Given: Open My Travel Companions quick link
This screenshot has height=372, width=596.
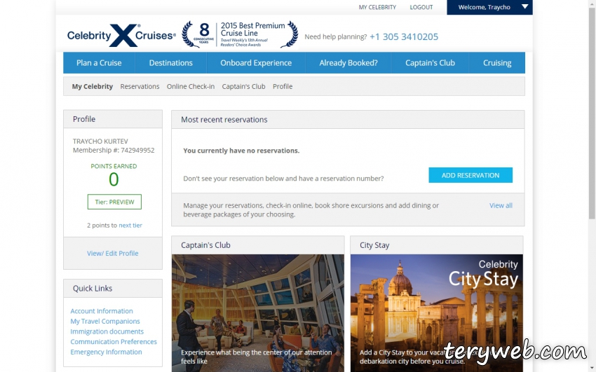Looking at the screenshot, I should pos(105,321).
